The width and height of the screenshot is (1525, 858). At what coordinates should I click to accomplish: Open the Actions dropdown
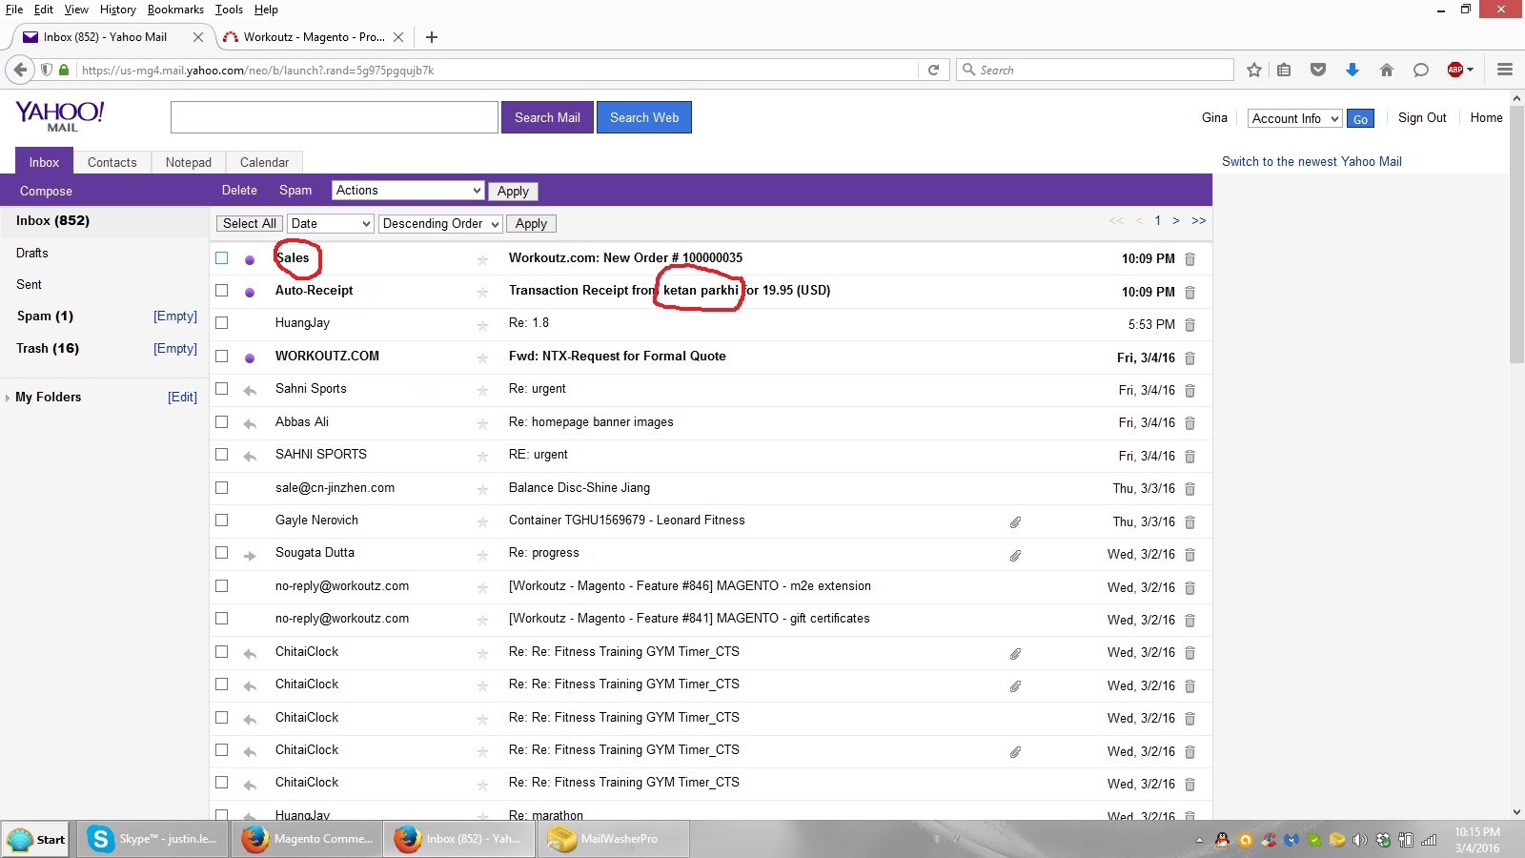click(408, 191)
